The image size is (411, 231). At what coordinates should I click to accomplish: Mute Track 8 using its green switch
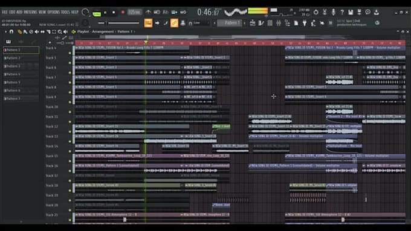70,92
